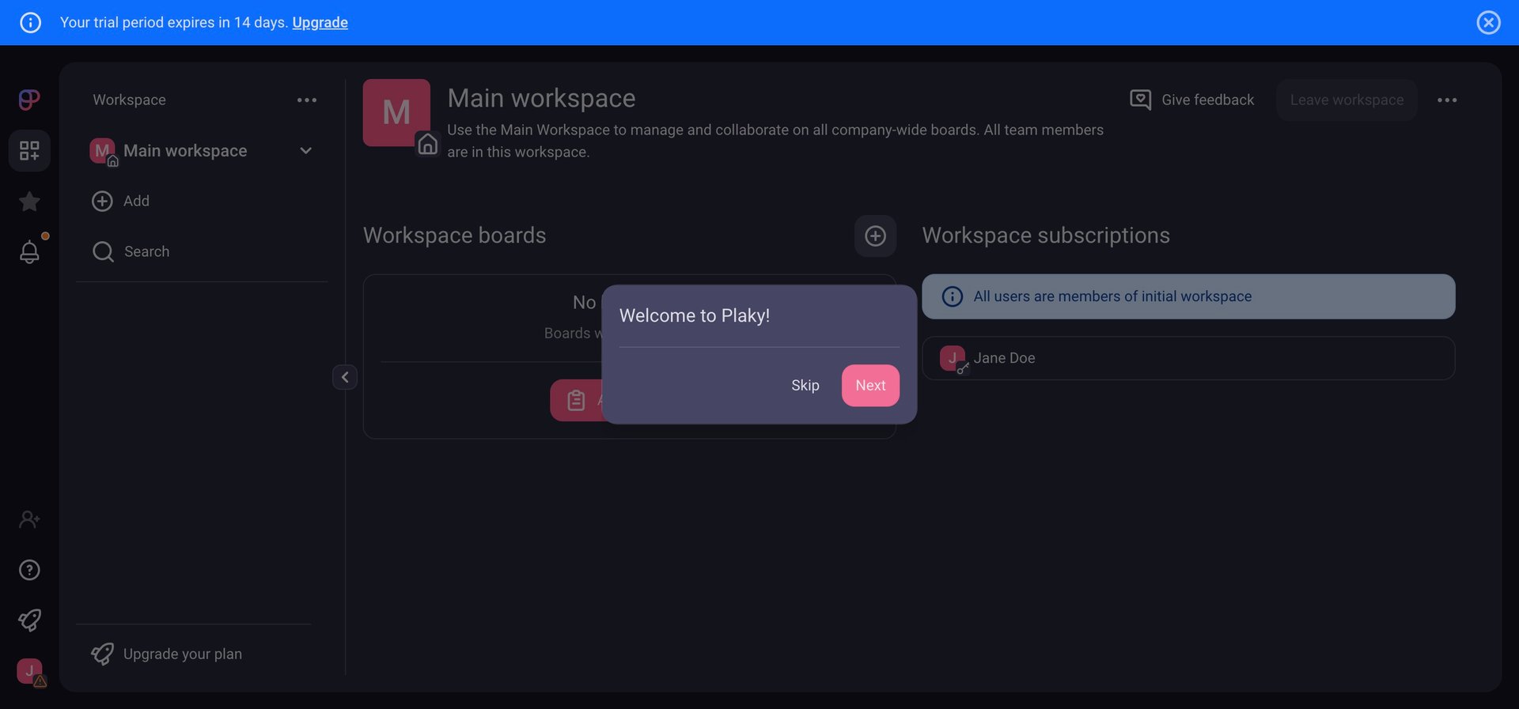The image size is (1519, 709).
Task: Click Search in the workspace panel
Action: pyautogui.click(x=131, y=251)
